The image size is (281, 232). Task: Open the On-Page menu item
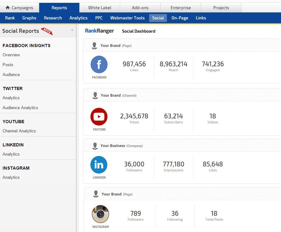(180, 18)
